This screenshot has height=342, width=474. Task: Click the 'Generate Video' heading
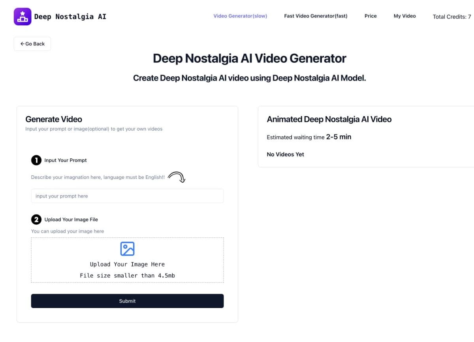(54, 119)
